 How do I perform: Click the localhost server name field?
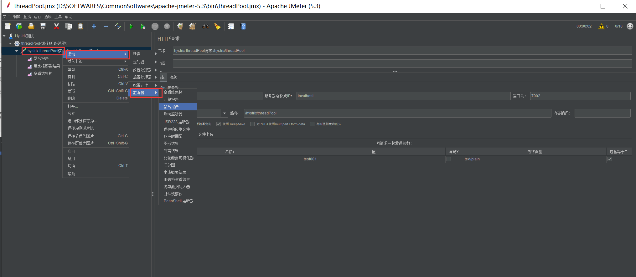403,96
